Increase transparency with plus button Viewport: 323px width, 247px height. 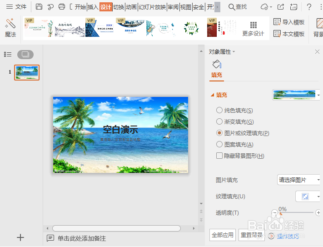[x=318, y=212]
